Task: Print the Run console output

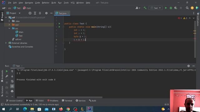Action: (12, 91)
